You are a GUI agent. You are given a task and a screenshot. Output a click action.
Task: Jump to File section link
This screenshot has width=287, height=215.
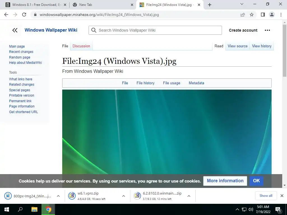[125, 83]
